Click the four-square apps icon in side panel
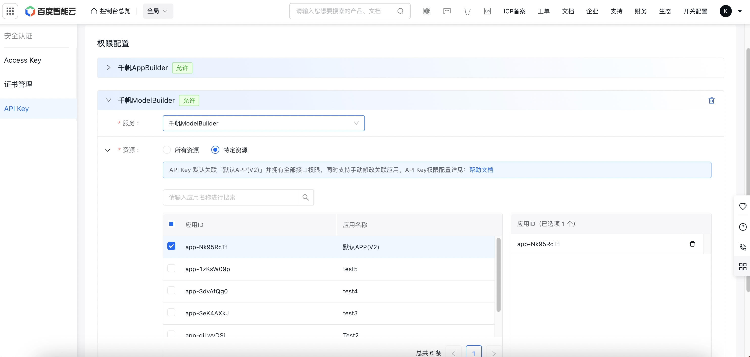Viewport: 750px width, 357px height. coord(743,267)
